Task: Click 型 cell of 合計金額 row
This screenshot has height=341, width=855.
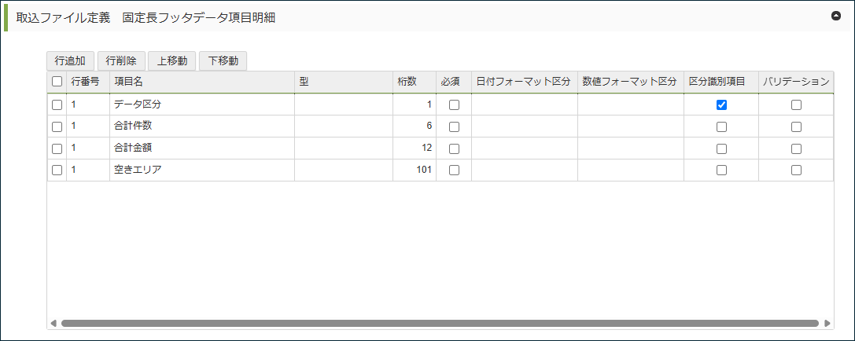Action: click(x=343, y=148)
